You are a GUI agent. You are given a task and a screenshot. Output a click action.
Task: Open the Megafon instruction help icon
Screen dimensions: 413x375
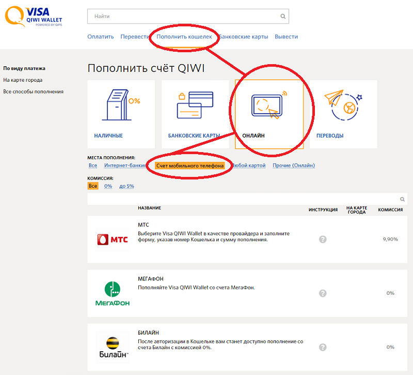pos(323,293)
